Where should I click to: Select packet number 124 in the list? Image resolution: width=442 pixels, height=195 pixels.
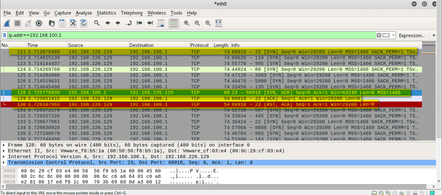point(129,69)
